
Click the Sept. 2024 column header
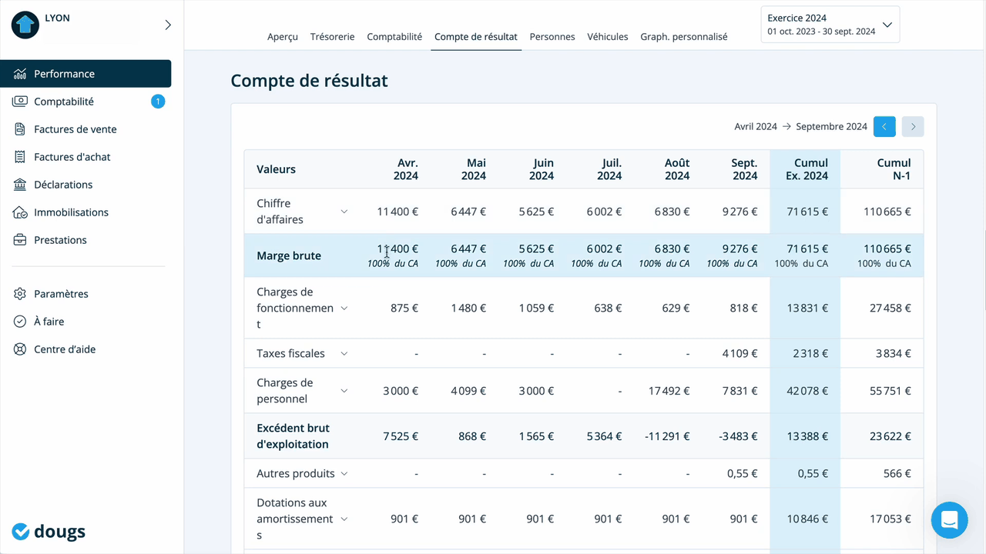[x=743, y=169]
